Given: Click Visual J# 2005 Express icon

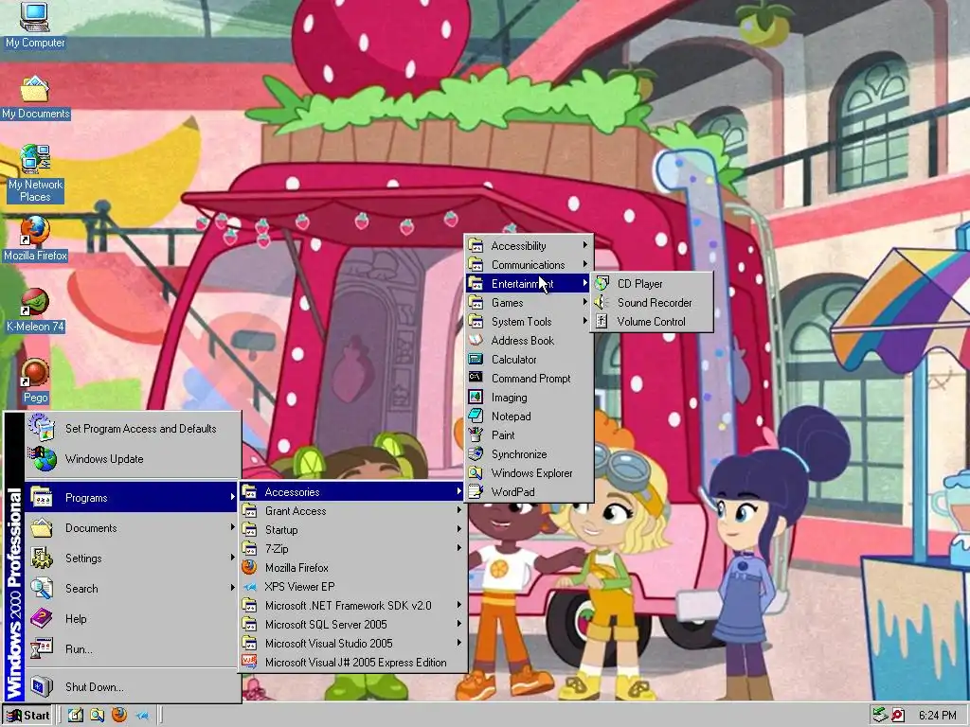Looking at the screenshot, I should [x=249, y=662].
